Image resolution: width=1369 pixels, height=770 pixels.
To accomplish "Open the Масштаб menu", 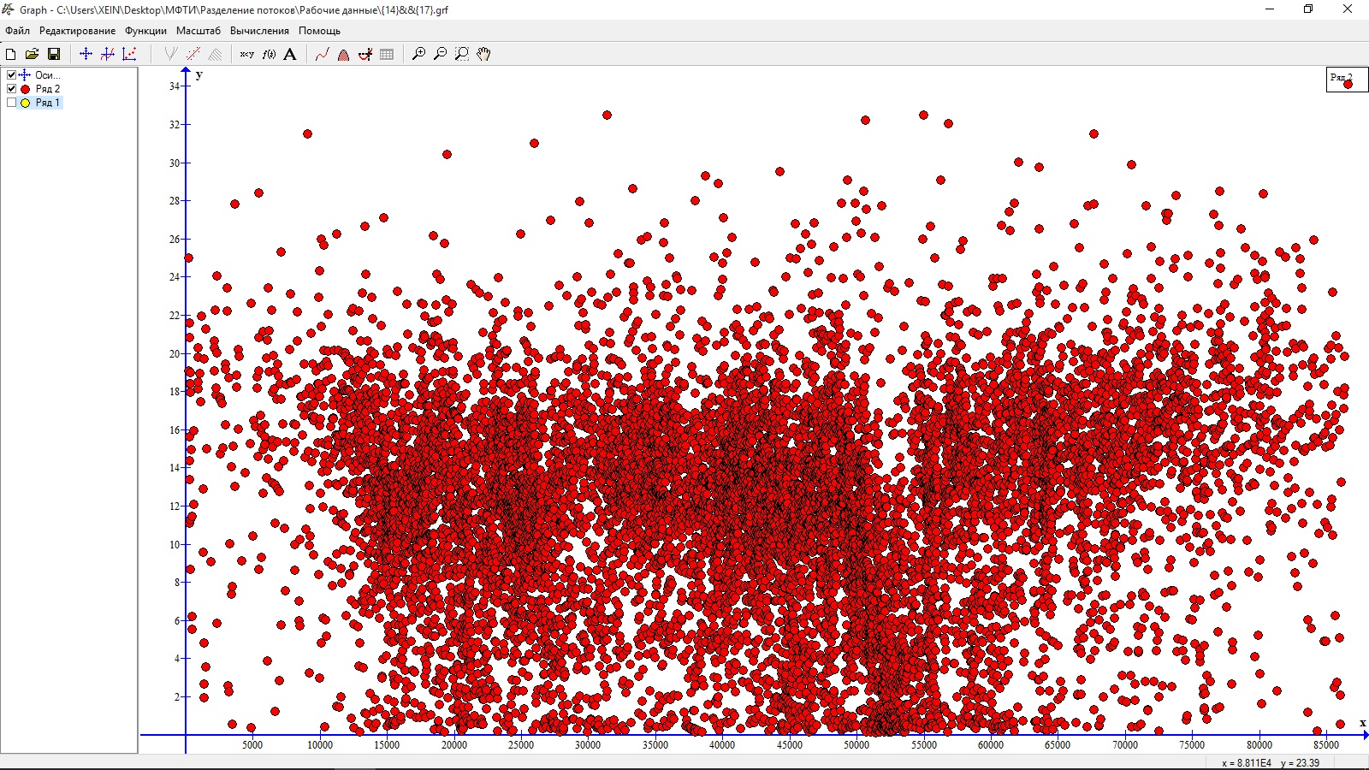I will pyautogui.click(x=199, y=31).
